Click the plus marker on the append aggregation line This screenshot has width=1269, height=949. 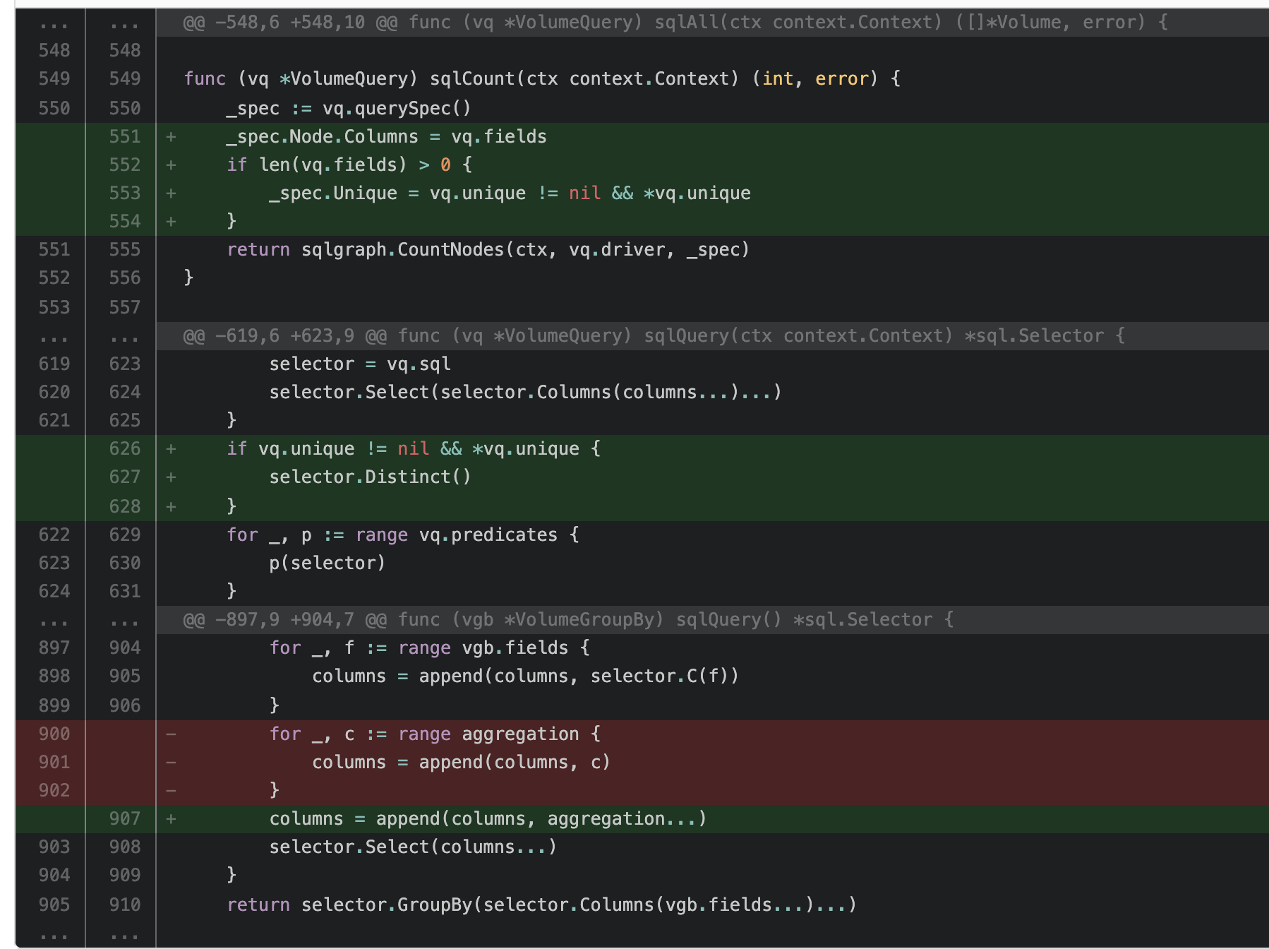pos(169,818)
